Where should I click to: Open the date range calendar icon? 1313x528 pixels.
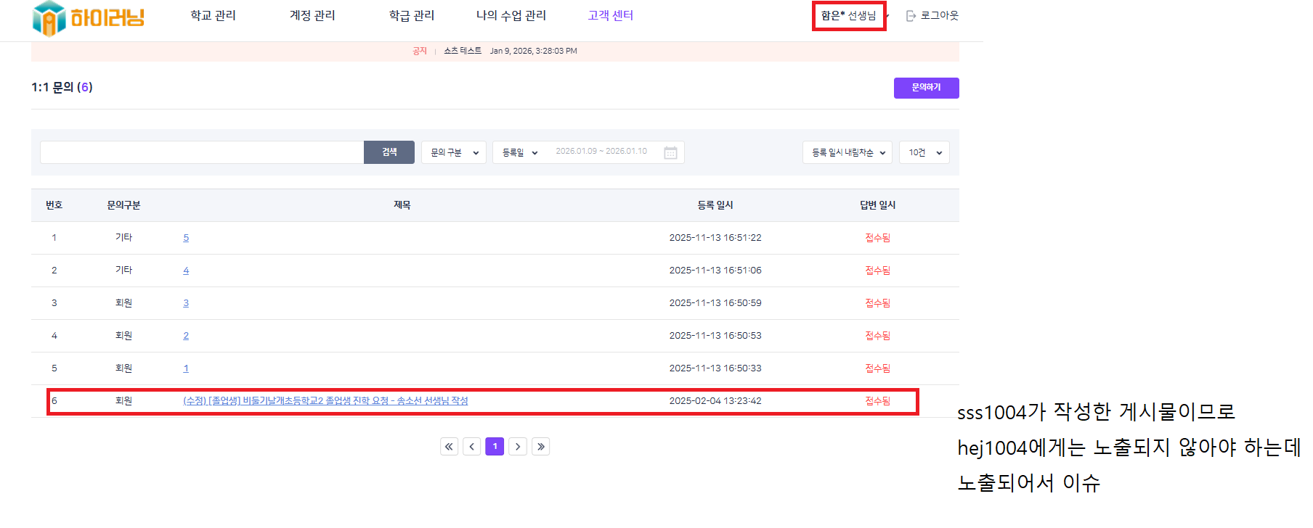click(x=670, y=152)
